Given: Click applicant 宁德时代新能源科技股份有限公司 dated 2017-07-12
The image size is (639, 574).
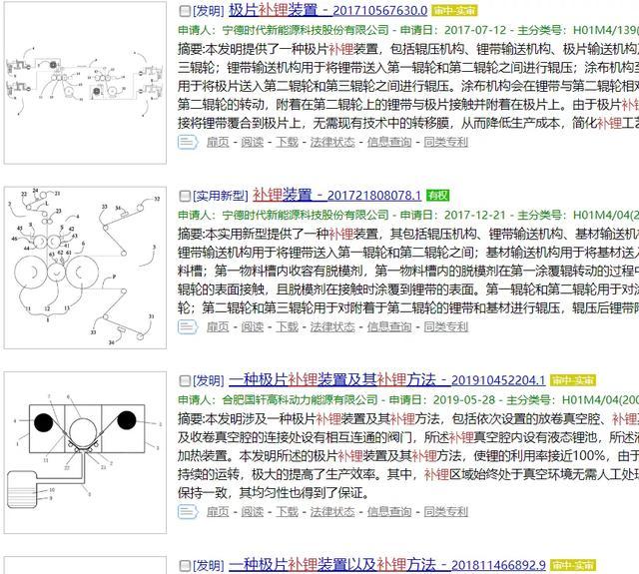Looking at the screenshot, I should 306,30.
